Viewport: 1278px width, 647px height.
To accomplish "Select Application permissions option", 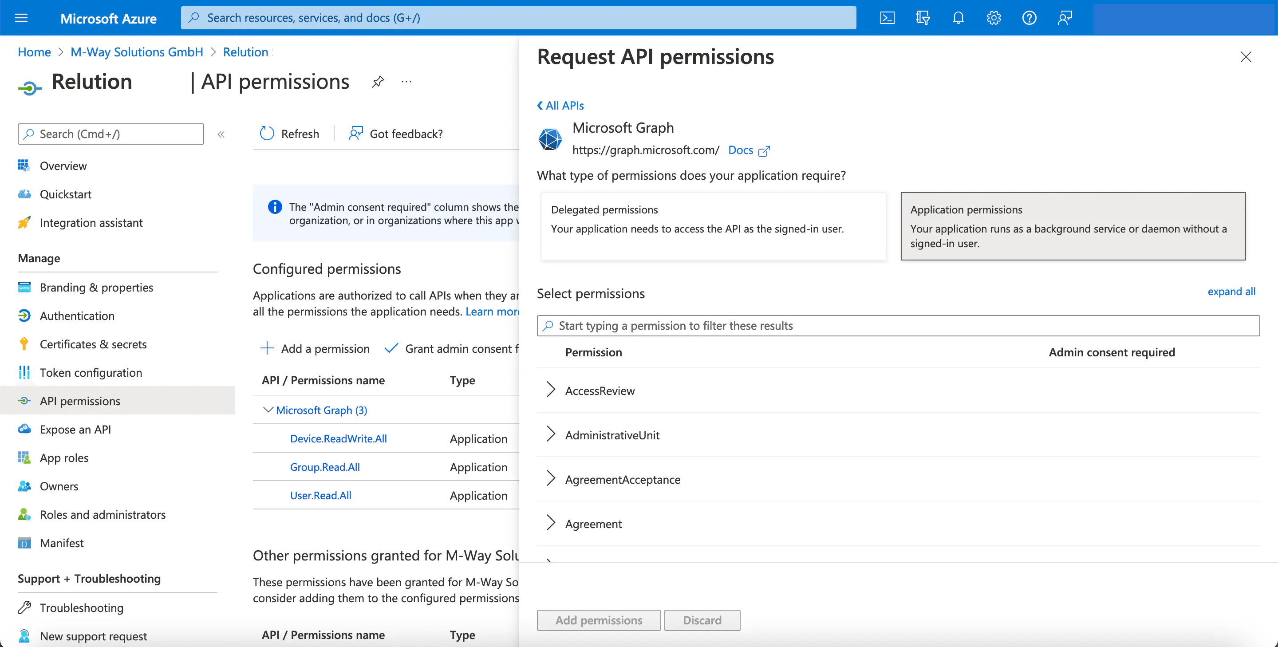I will pos(1073,226).
